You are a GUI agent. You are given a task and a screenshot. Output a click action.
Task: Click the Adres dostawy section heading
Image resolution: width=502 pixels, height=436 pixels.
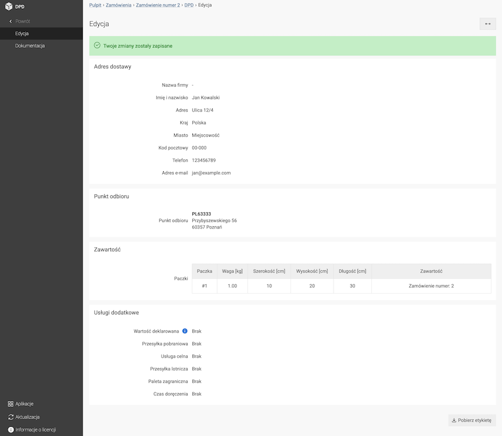[112, 67]
